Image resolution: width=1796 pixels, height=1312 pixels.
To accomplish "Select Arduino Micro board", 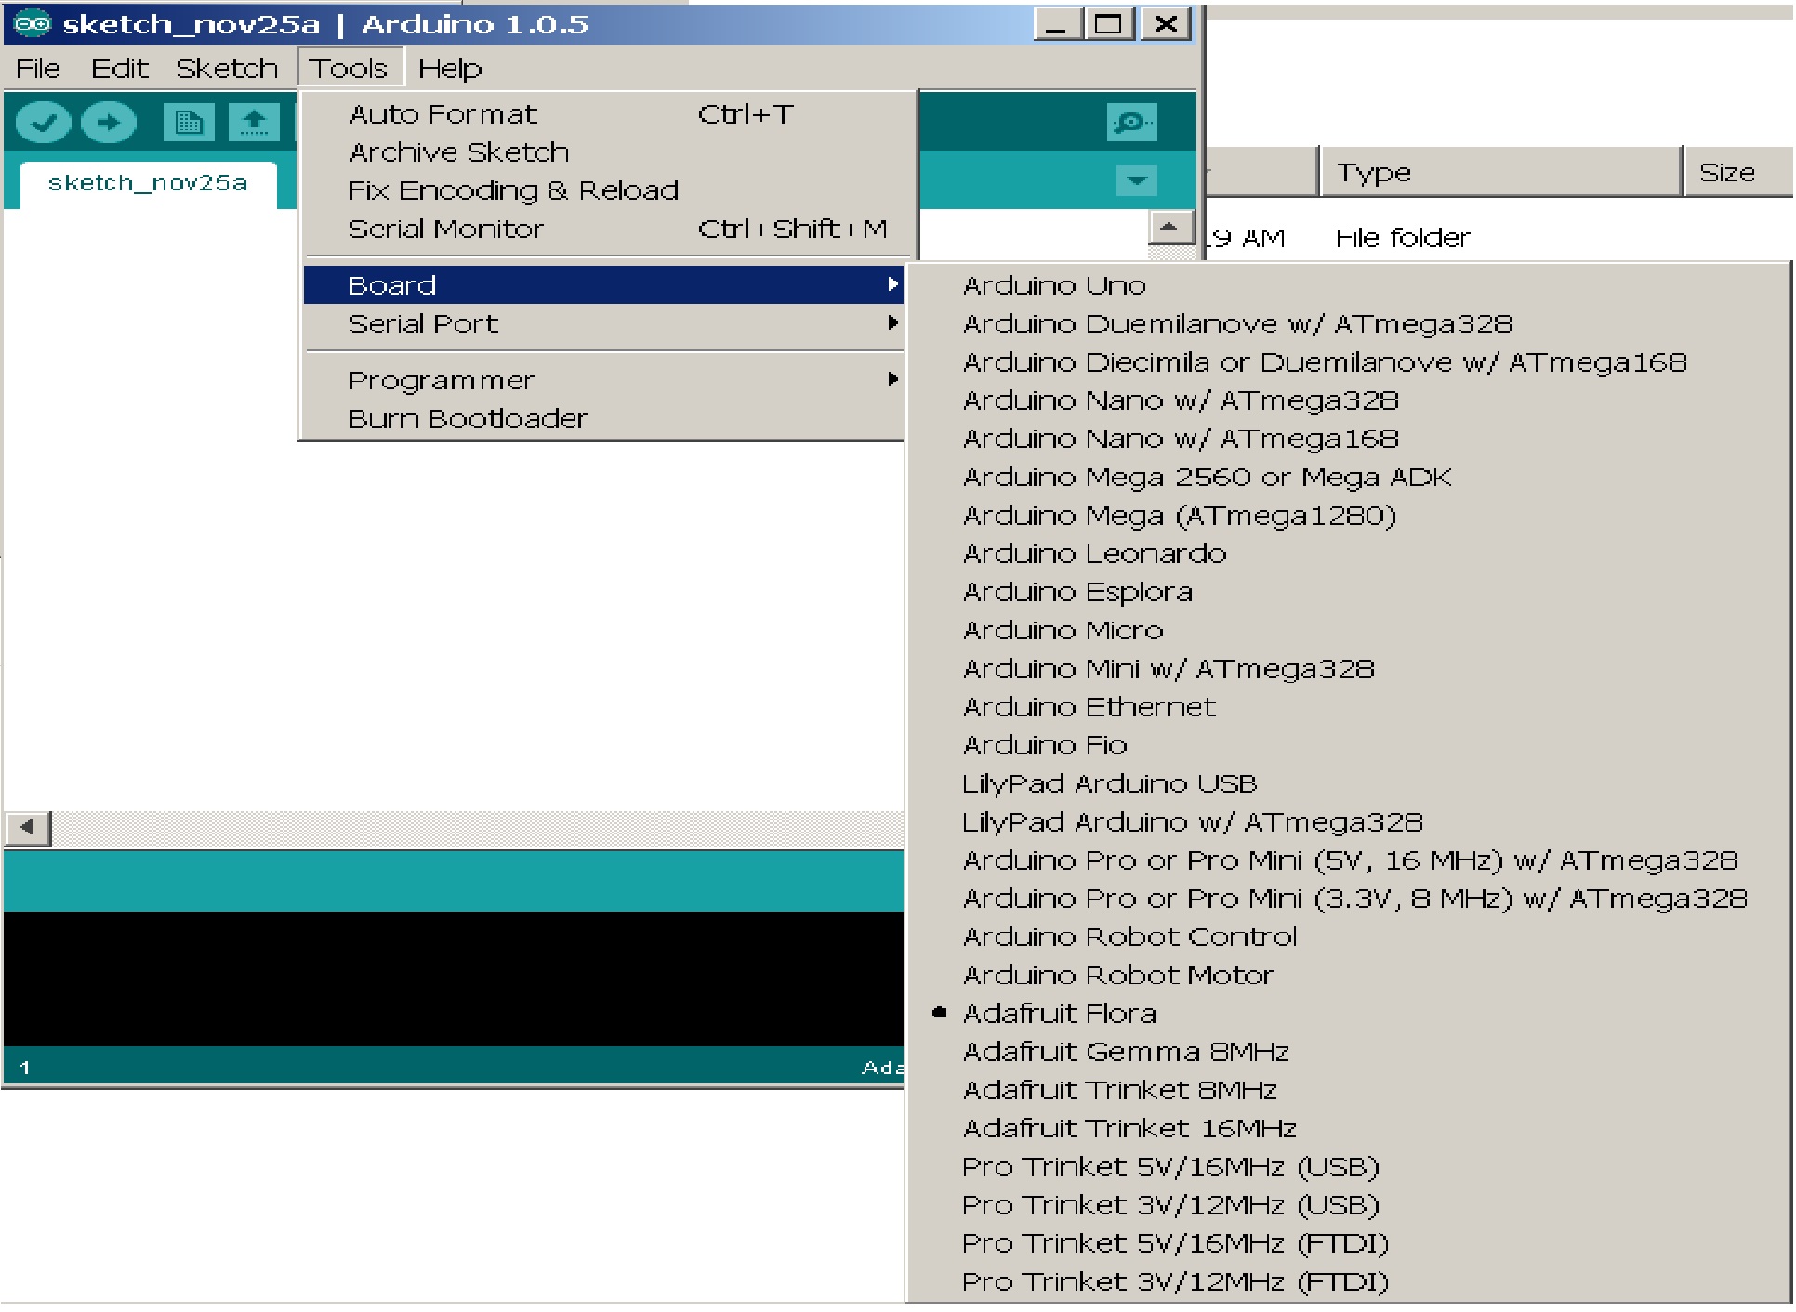I will coord(1348,631).
